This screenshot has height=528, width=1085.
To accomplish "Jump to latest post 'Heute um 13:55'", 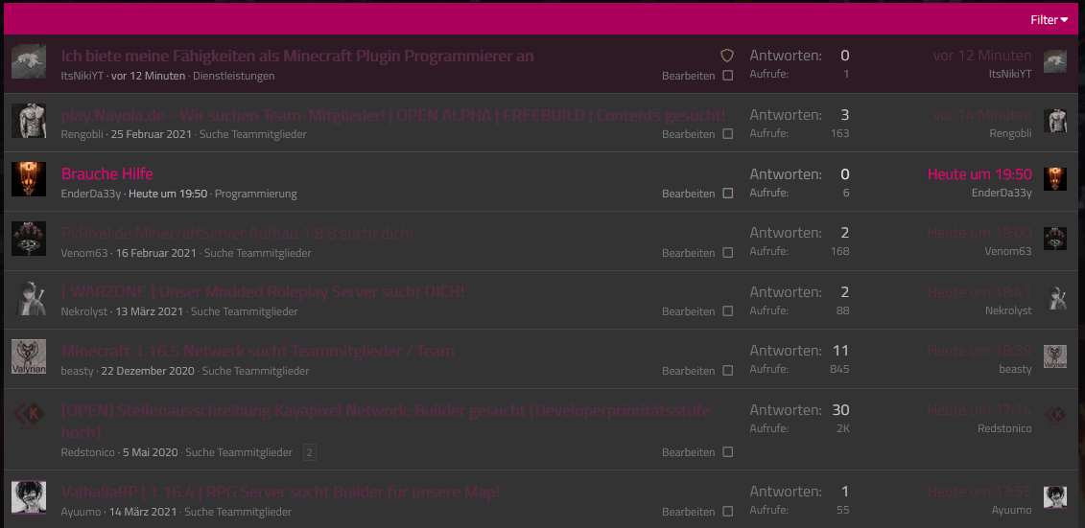I will click(979, 492).
